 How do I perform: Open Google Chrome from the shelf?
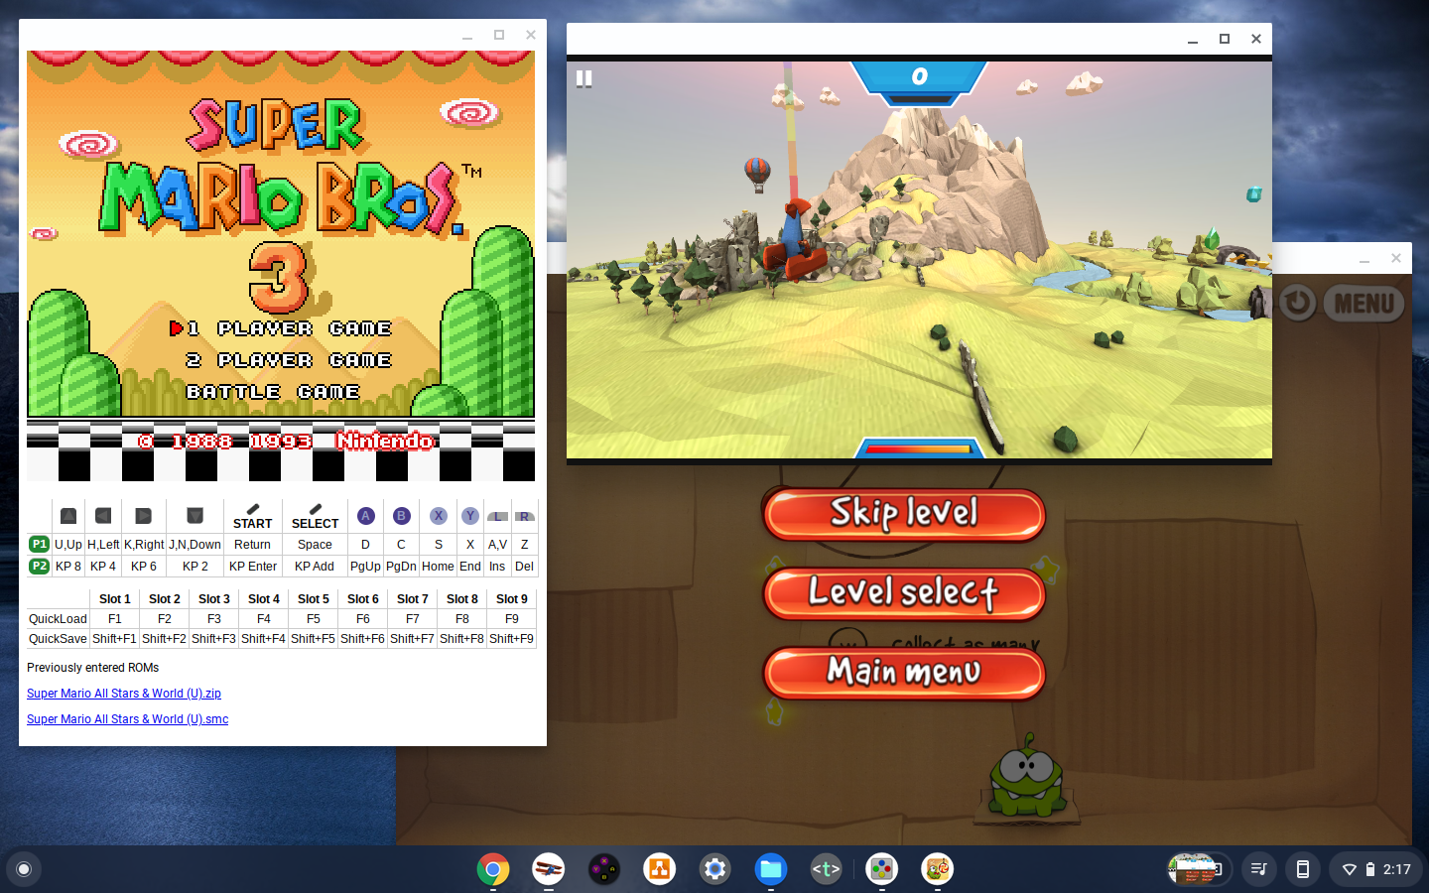[492, 869]
